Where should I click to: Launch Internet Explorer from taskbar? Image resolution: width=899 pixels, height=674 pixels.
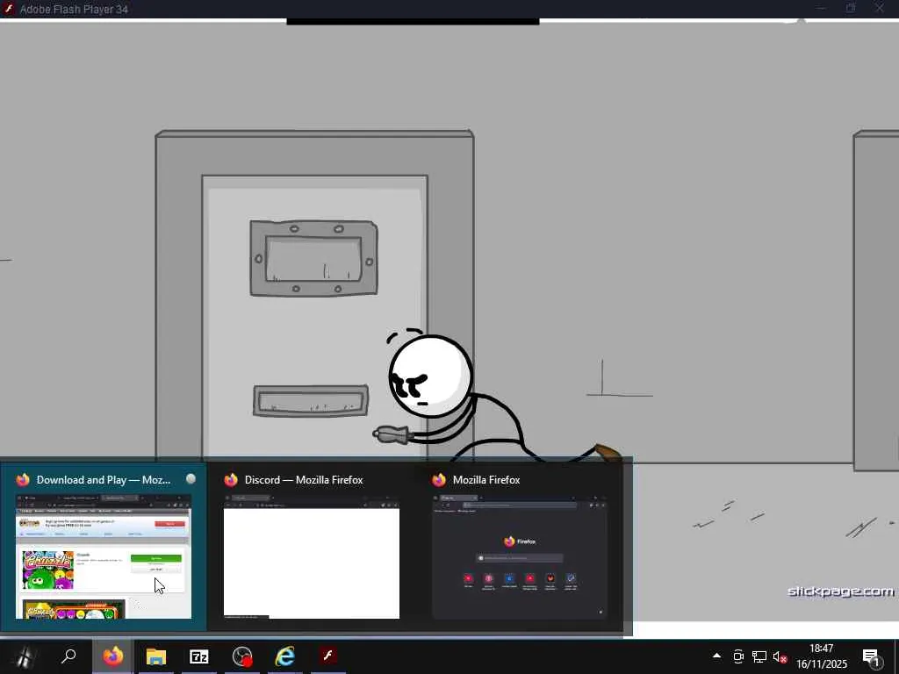[285, 656]
